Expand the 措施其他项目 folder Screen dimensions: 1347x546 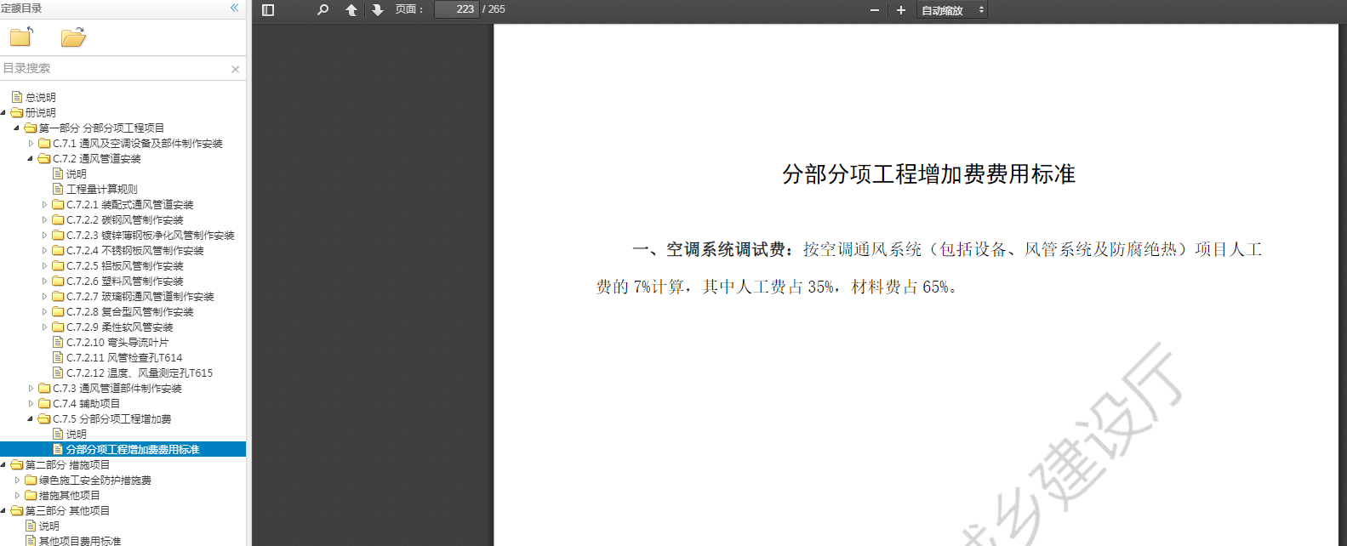coord(17,495)
